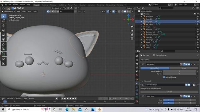Remove the Subdivision modifier
This screenshot has width=200, height=112.
tap(194, 64)
